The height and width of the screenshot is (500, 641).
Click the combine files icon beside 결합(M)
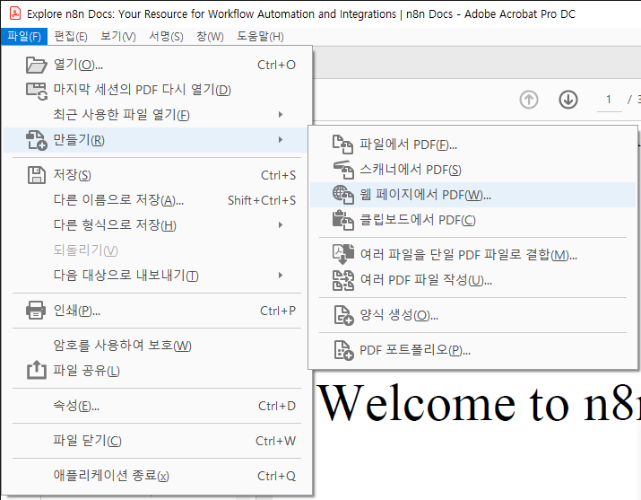click(x=343, y=254)
